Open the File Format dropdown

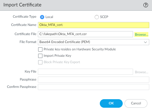tap(93, 42)
